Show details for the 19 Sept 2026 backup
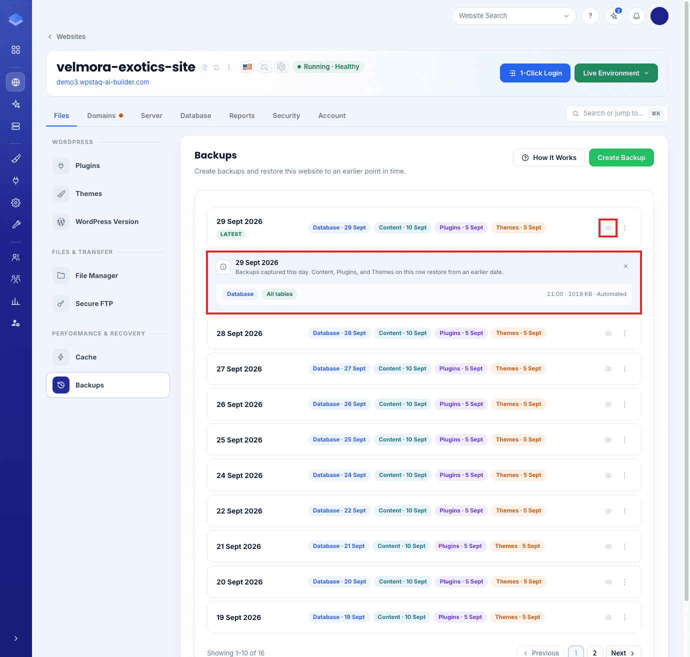The height and width of the screenshot is (657, 690). 608,617
